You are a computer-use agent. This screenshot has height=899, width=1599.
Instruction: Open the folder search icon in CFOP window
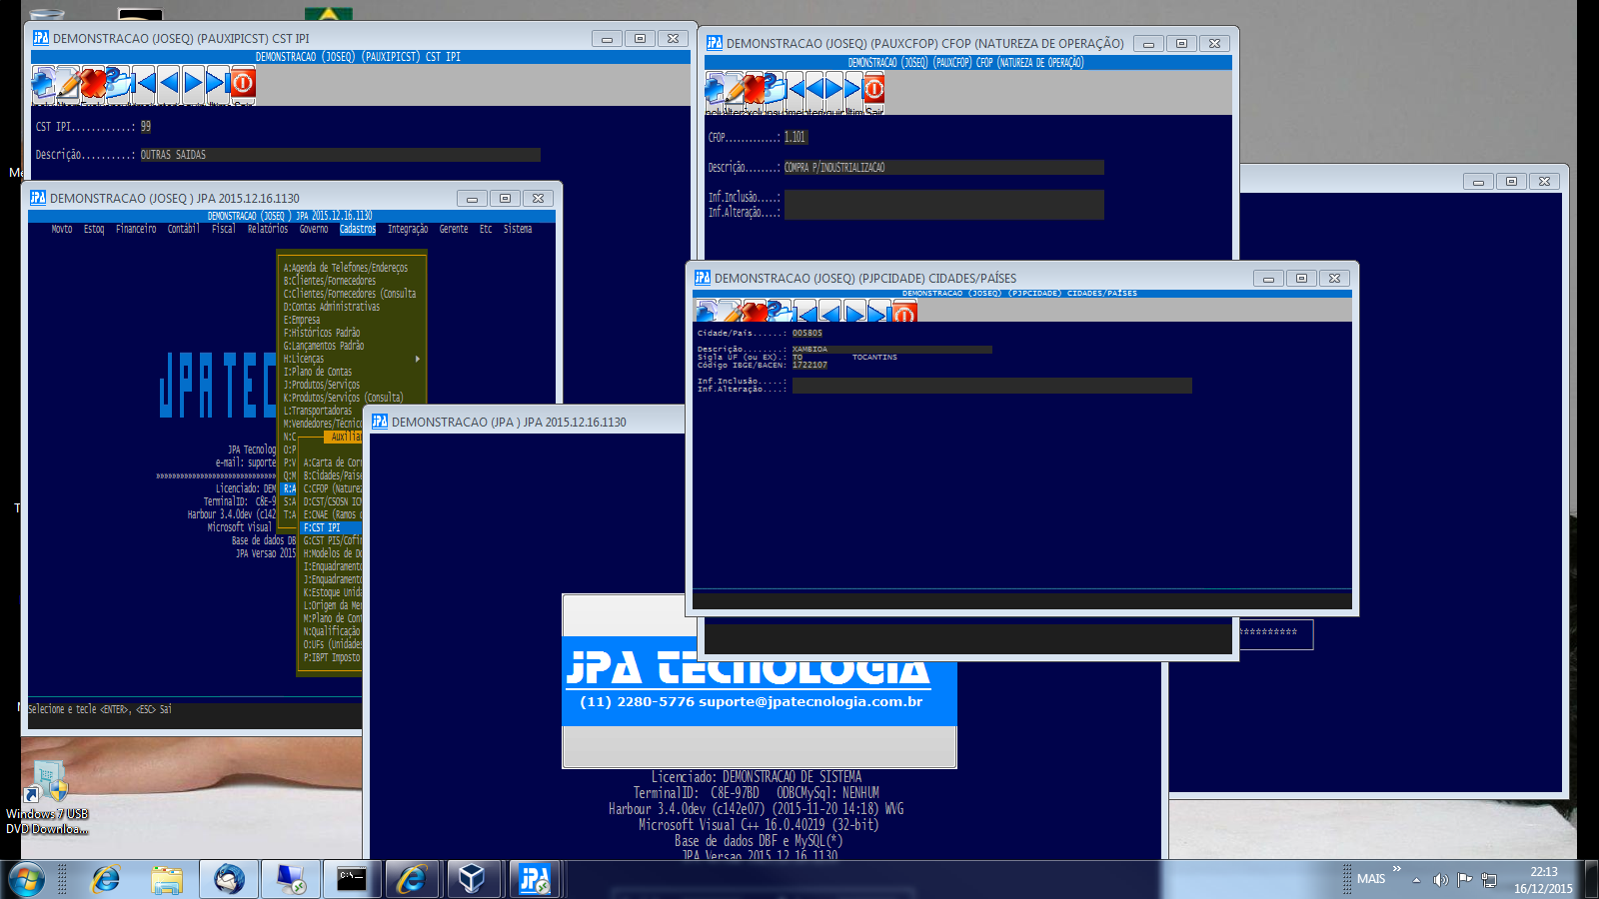(776, 90)
